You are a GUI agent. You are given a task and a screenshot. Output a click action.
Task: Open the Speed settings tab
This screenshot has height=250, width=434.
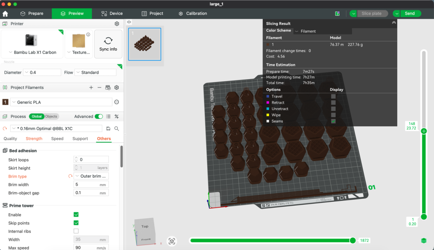[57, 139]
